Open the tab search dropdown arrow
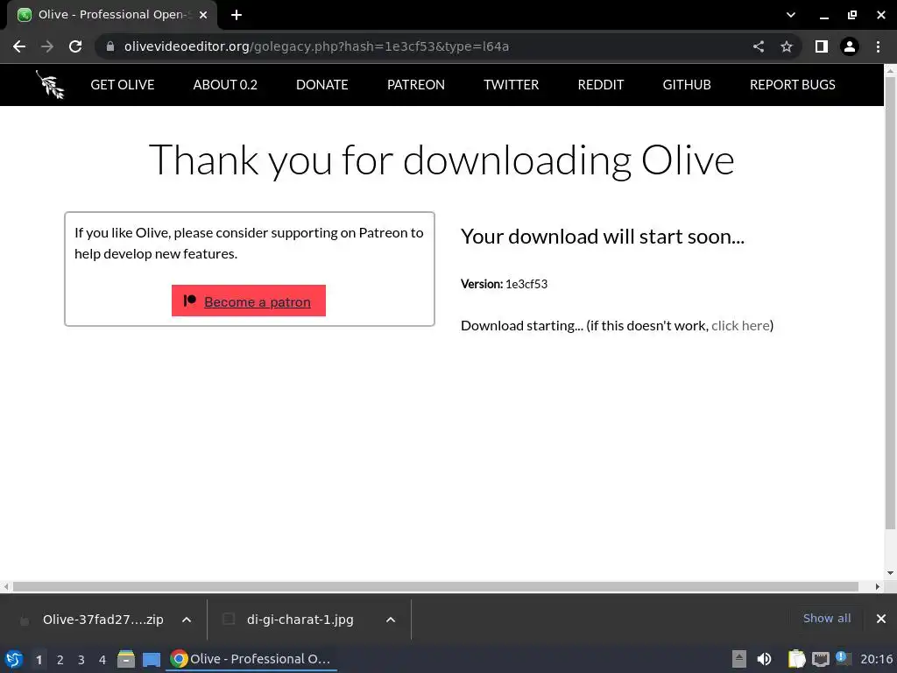This screenshot has height=673, width=897. (791, 15)
